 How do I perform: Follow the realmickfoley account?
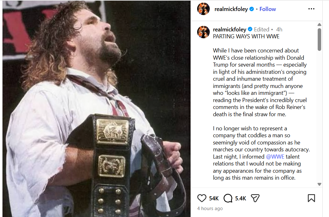point(267,9)
